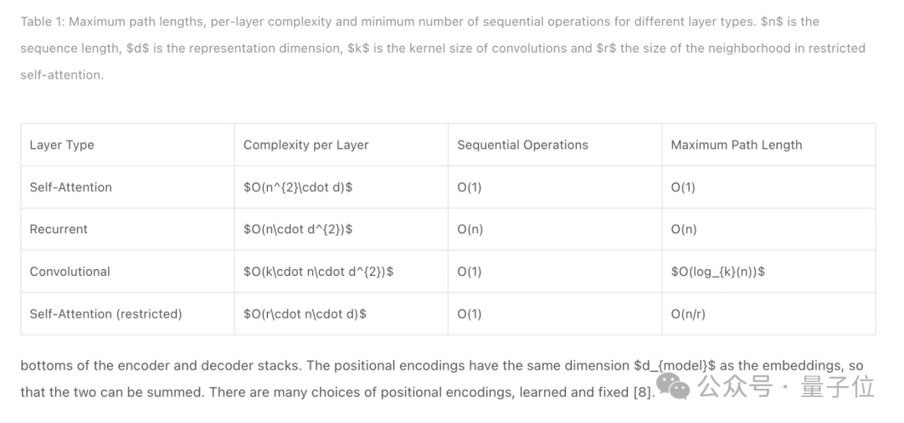Click the Maximum Path Length header
The height and width of the screenshot is (423, 904).
click(768, 145)
